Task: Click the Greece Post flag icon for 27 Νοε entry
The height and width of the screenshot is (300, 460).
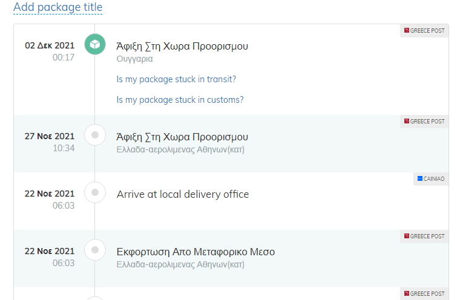Action: coord(407,121)
